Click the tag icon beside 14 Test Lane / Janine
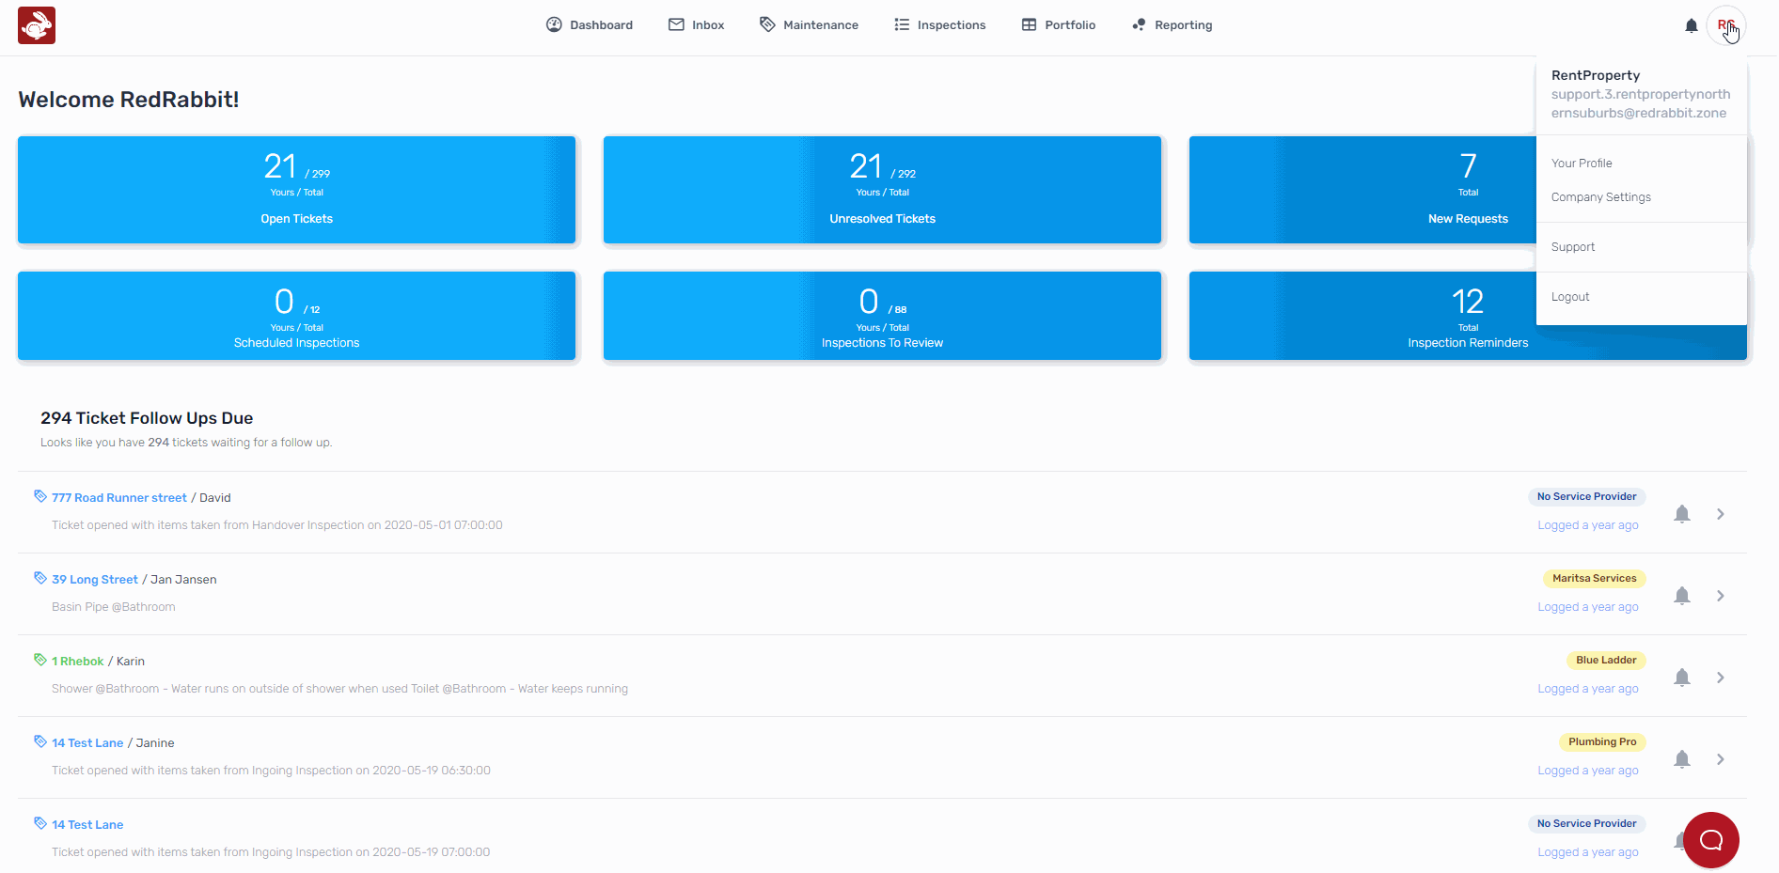The image size is (1779, 873). click(x=40, y=741)
